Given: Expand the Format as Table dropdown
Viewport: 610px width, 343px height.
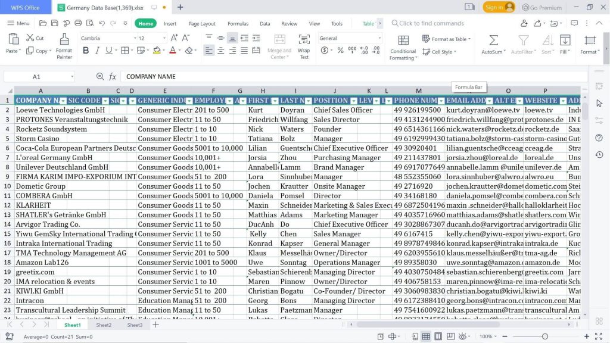Looking at the screenshot, I should pyautogui.click(x=469, y=39).
